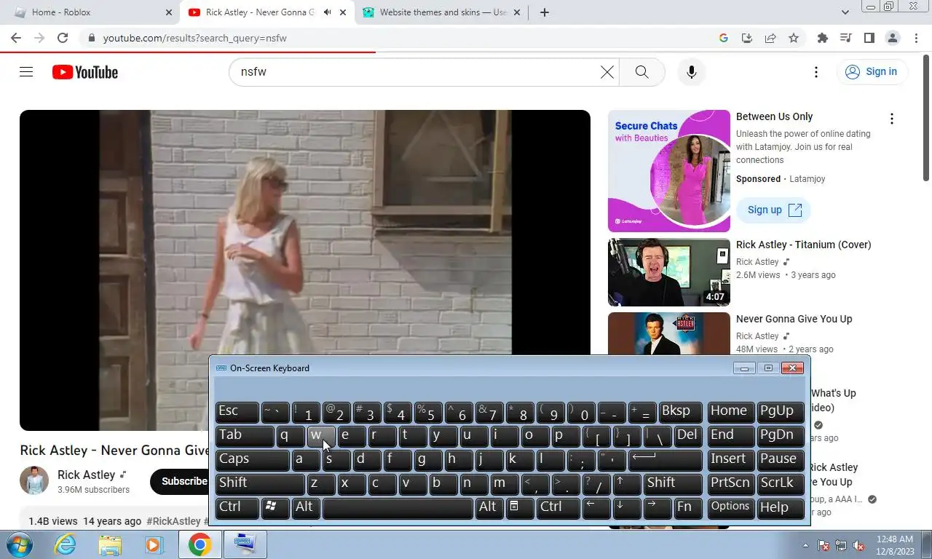The height and width of the screenshot is (559, 932).
Task: Open Windows Media Player on taskbar
Action: 154,544
